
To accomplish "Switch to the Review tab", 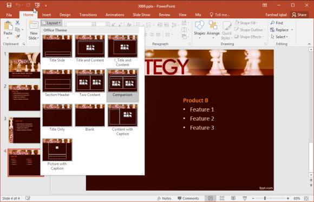I will click(x=165, y=15).
